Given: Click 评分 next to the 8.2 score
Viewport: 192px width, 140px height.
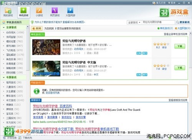Looking at the screenshot, I should point(164,47).
